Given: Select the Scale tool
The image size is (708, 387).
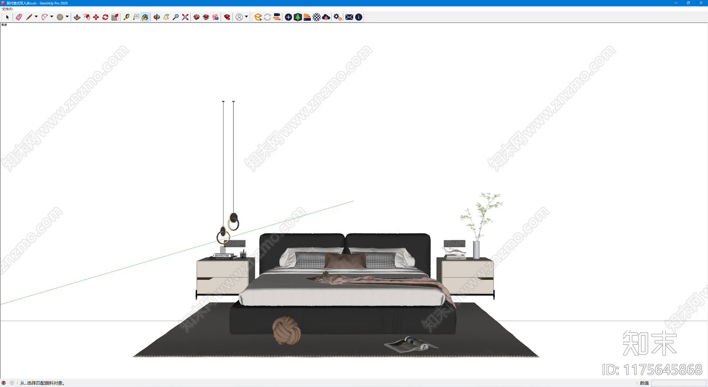Looking at the screenshot, I should point(115,17).
